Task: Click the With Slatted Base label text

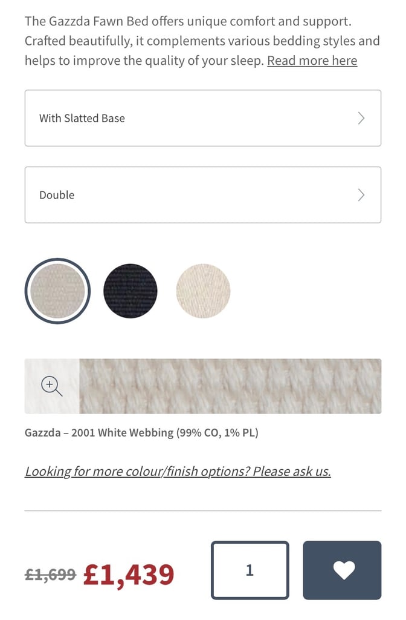Action: [x=82, y=118]
